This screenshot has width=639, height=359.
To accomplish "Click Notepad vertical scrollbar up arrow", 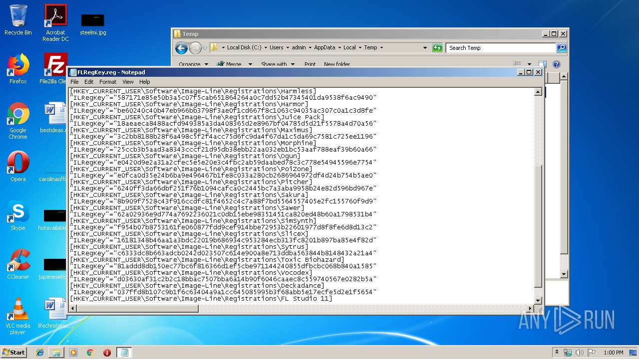I will coord(538,92).
